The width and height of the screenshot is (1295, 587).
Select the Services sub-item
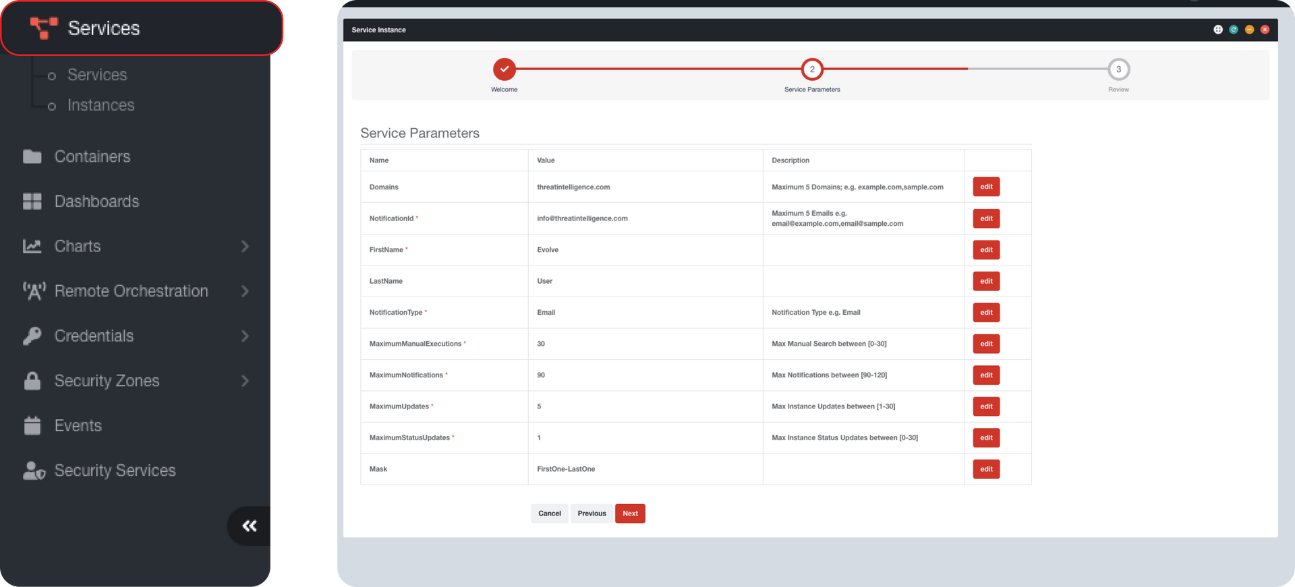(97, 75)
